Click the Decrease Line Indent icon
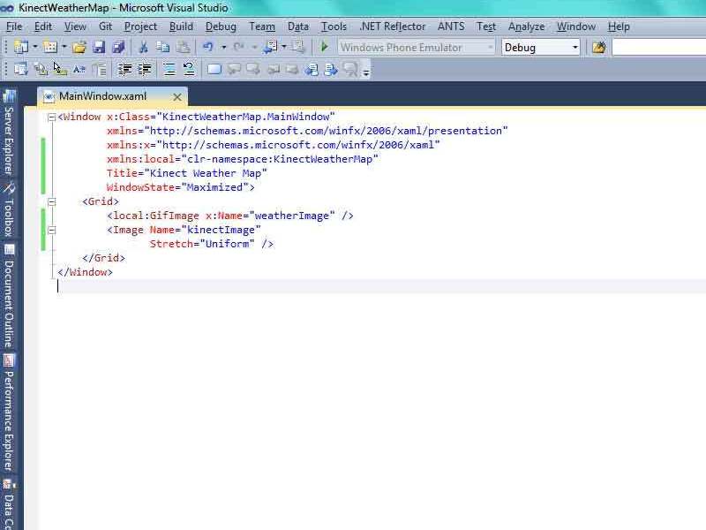This screenshot has height=530, width=706. coord(124,70)
